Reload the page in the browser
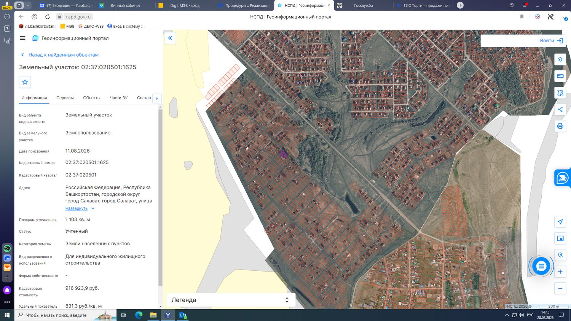 [x=47, y=17]
